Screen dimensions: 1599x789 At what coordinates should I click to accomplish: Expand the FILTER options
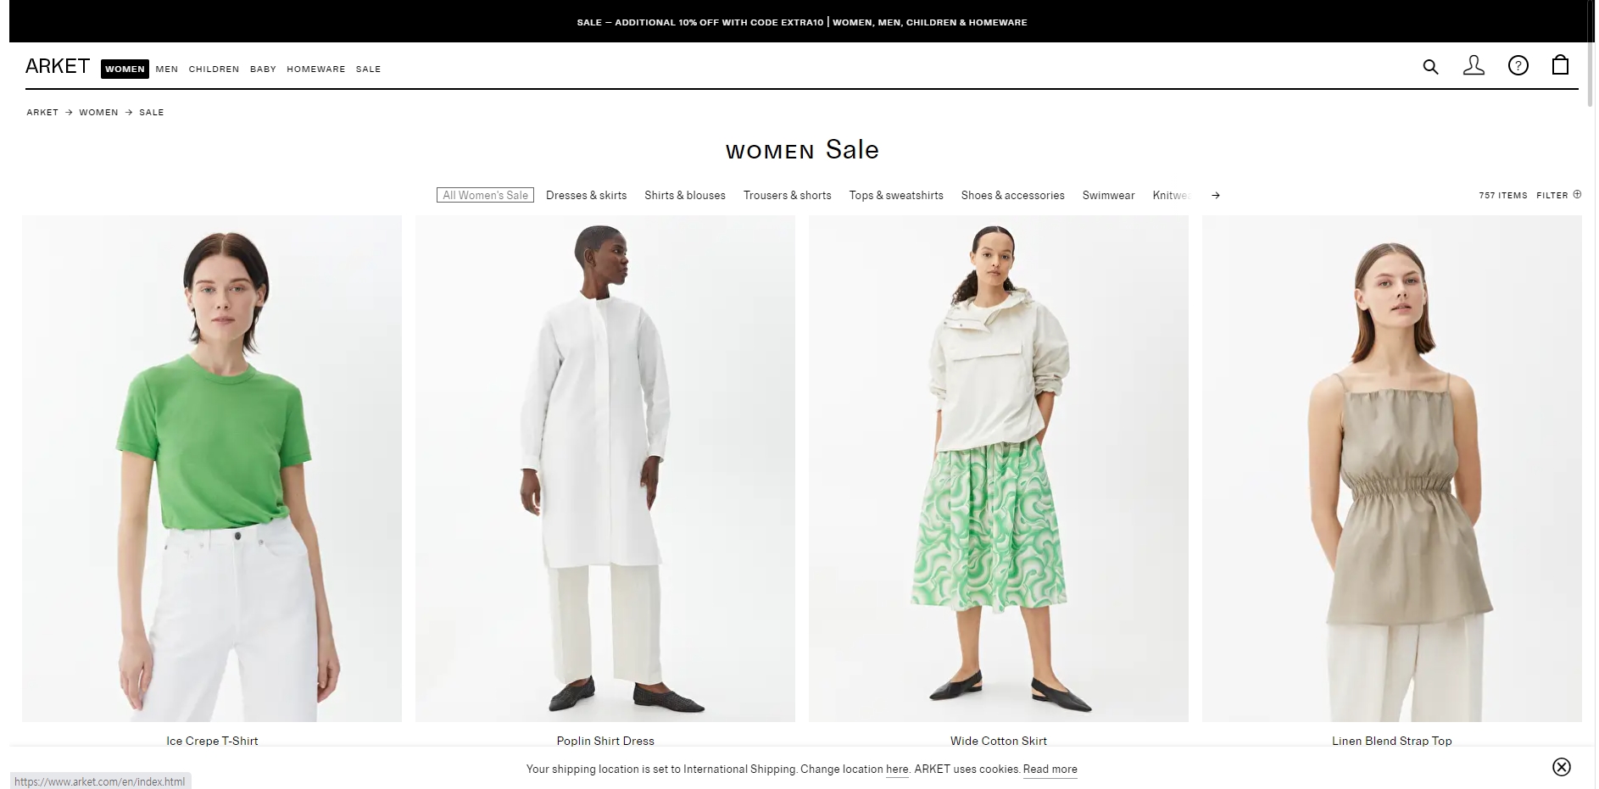click(1558, 195)
